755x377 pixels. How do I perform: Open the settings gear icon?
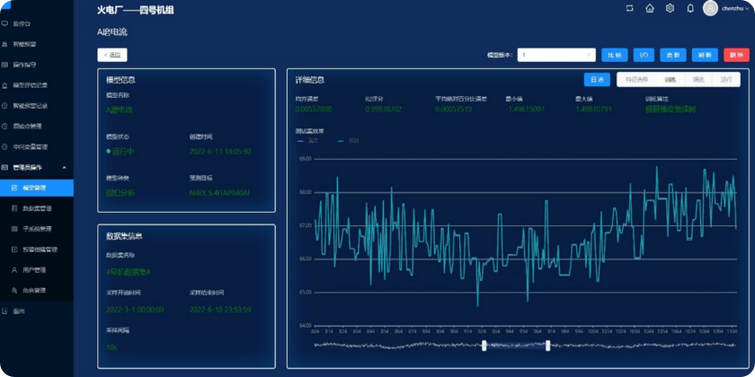point(670,8)
